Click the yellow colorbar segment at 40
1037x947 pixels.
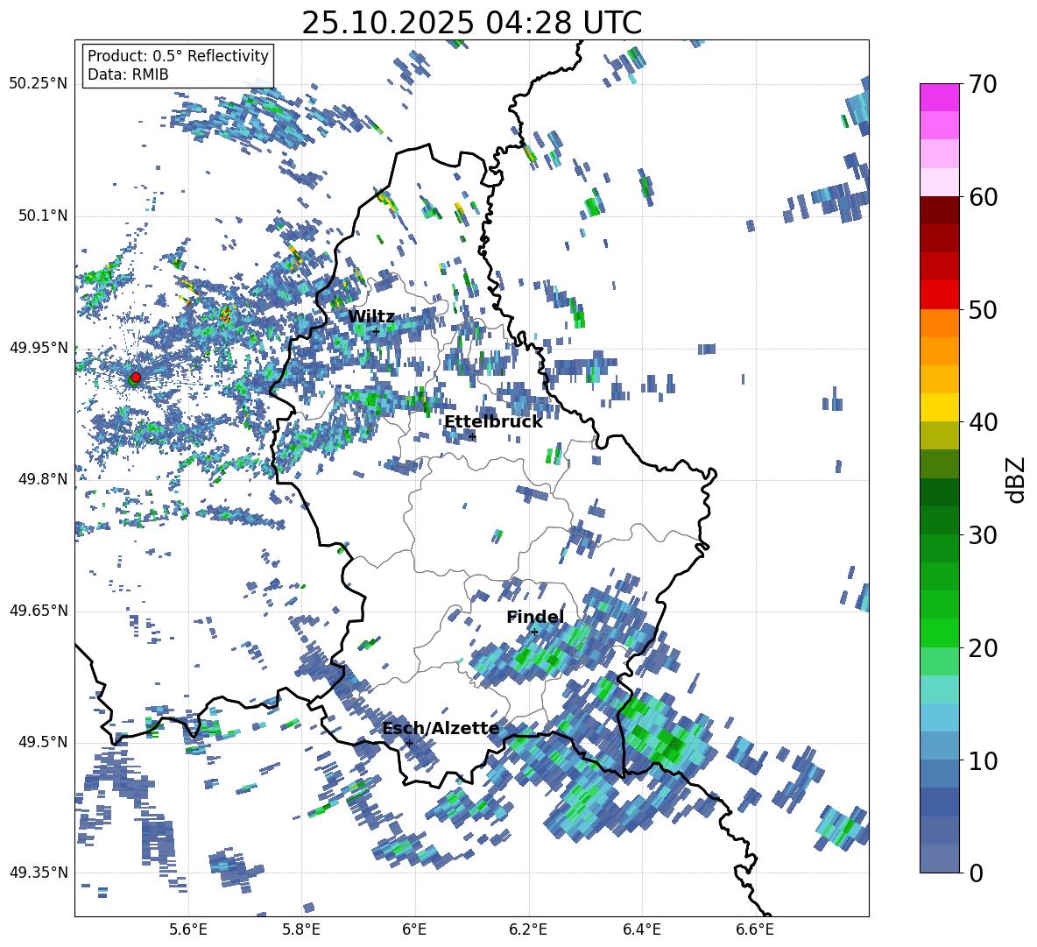click(940, 408)
